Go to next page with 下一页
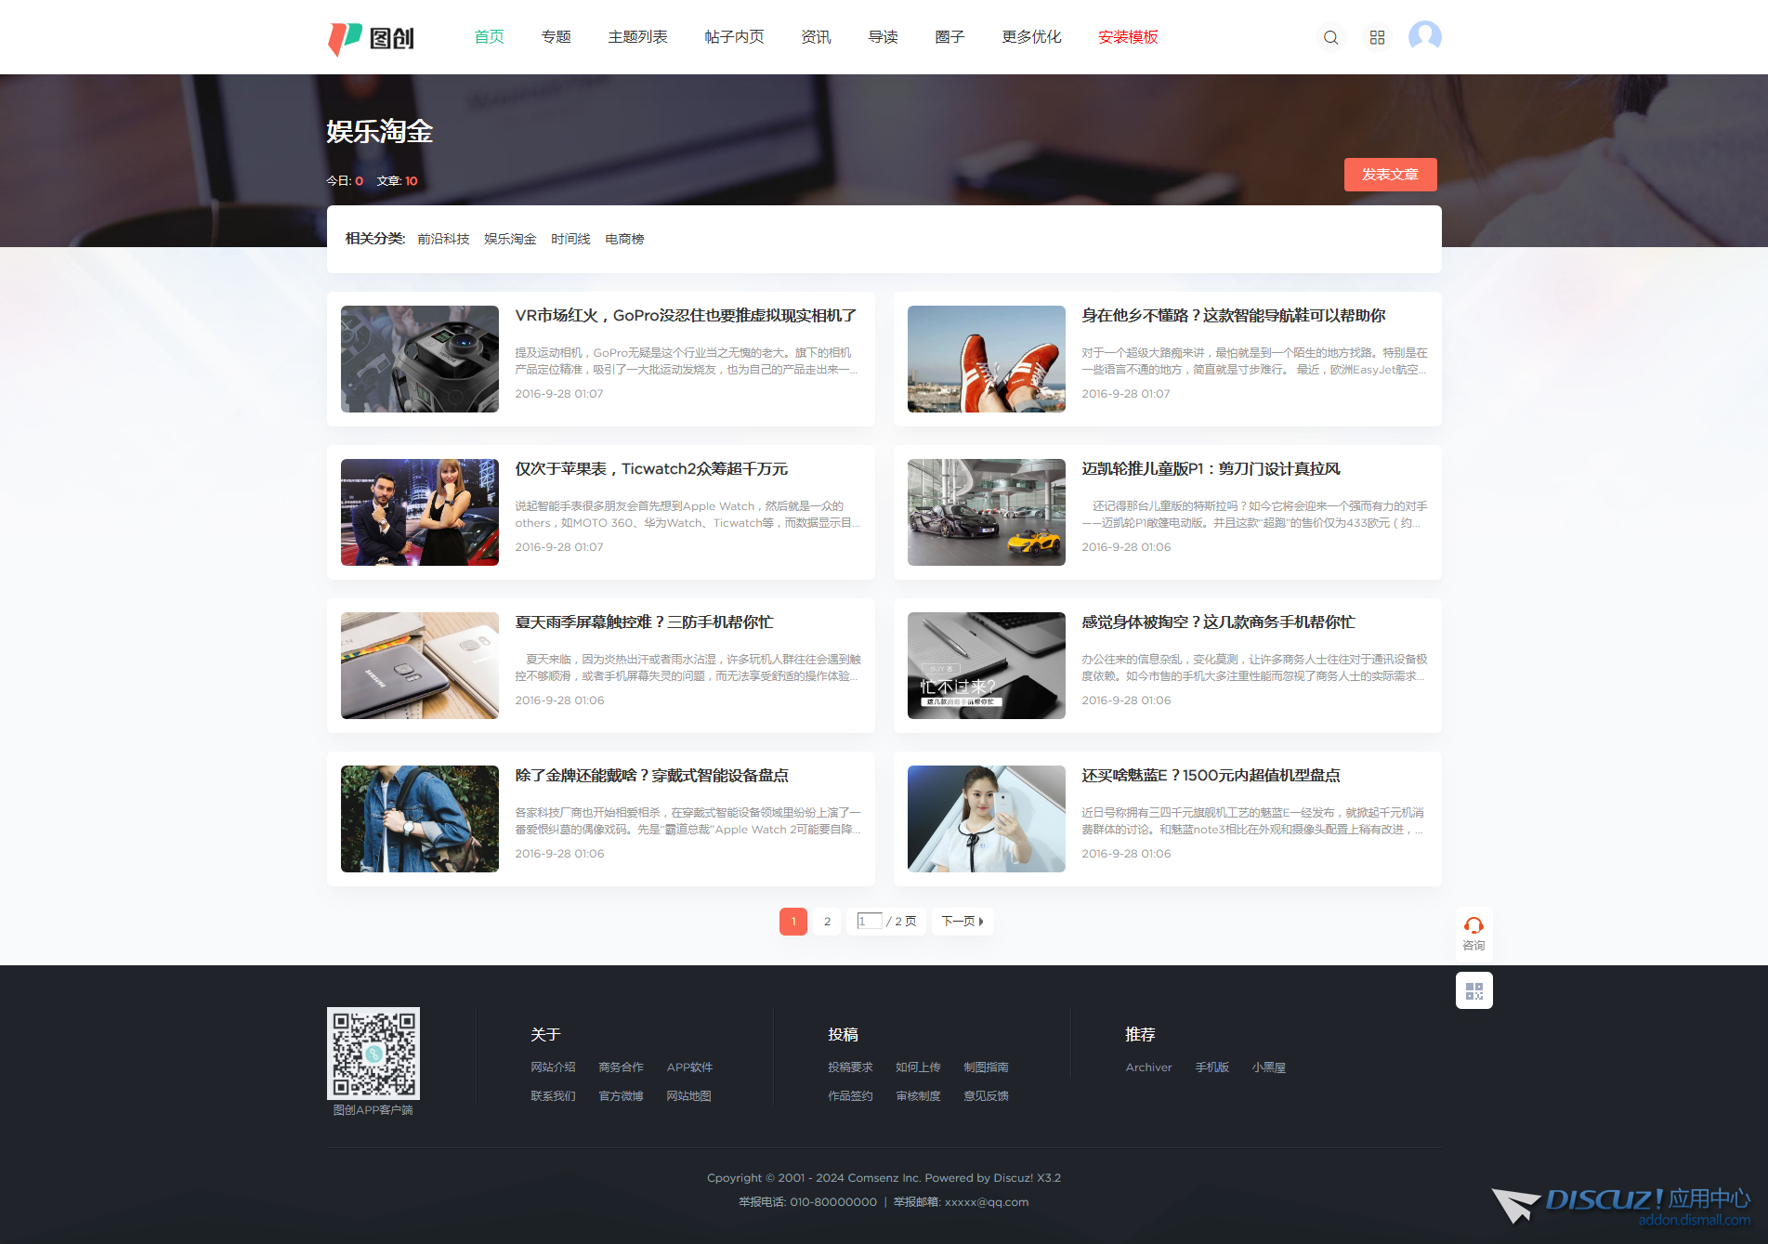The width and height of the screenshot is (1768, 1244). tap(962, 922)
